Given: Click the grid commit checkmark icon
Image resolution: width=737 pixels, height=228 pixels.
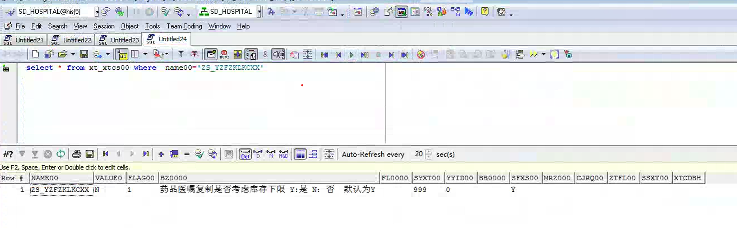Looking at the screenshot, I should coord(199,154).
